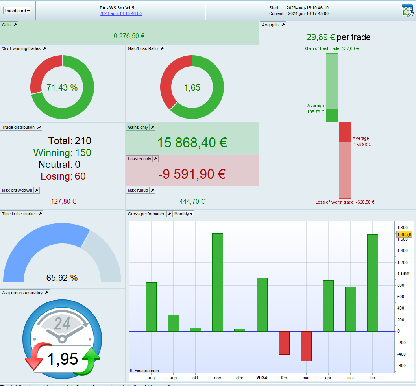Click the green average gain bar
This screenshot has height=386, width=416.
tap(332, 115)
